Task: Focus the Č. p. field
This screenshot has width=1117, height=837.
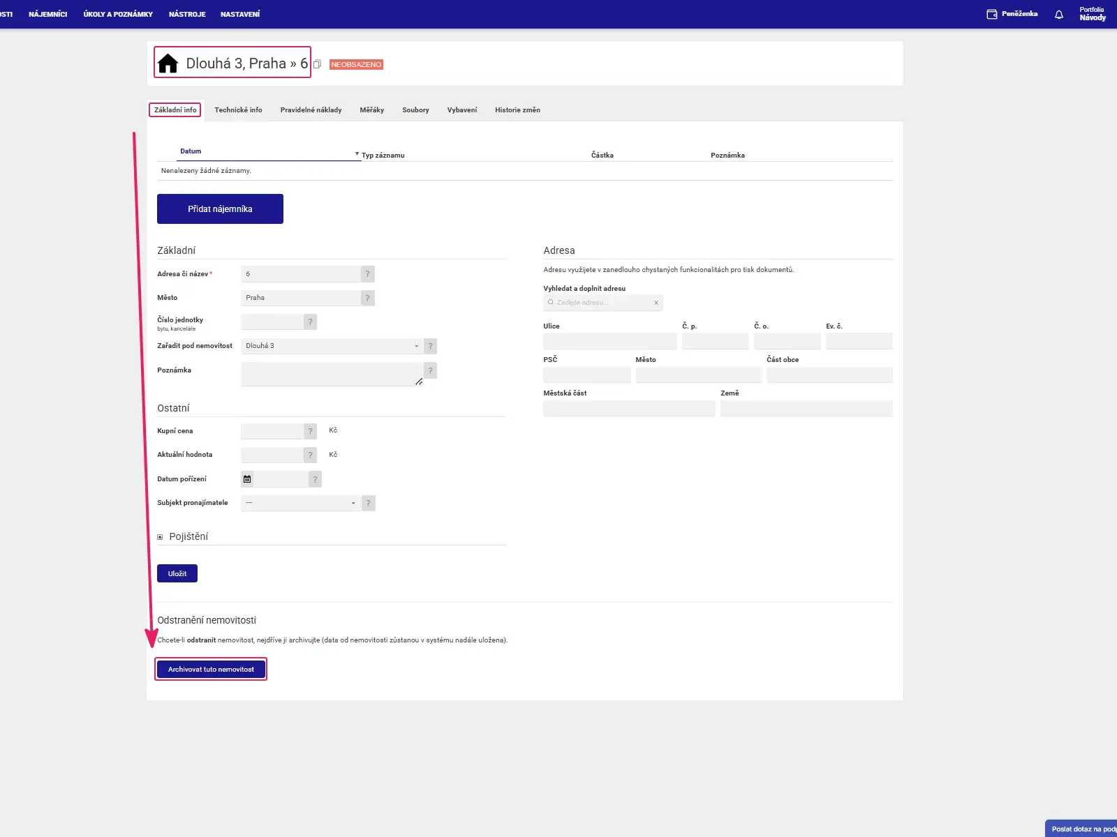Action: 716,341
